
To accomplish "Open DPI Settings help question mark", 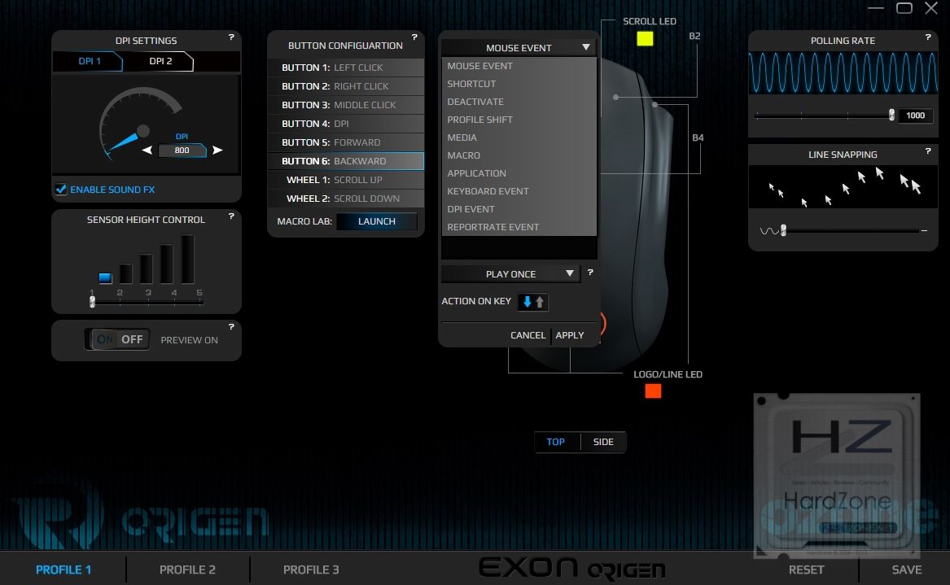I will 231,37.
